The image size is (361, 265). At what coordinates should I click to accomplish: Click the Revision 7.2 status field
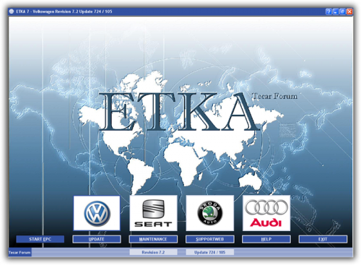[153, 253]
